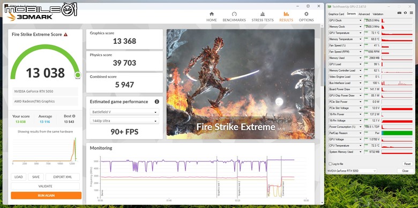Click the green PerfCap Reason bar
The height and width of the screenshot is (208, 418).
click(x=397, y=133)
